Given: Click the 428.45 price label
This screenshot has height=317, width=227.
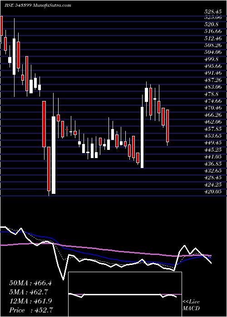Looking at the screenshot, I should pos(212,178).
